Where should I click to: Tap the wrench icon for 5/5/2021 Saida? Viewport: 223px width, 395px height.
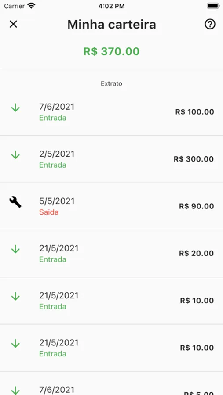(x=15, y=202)
